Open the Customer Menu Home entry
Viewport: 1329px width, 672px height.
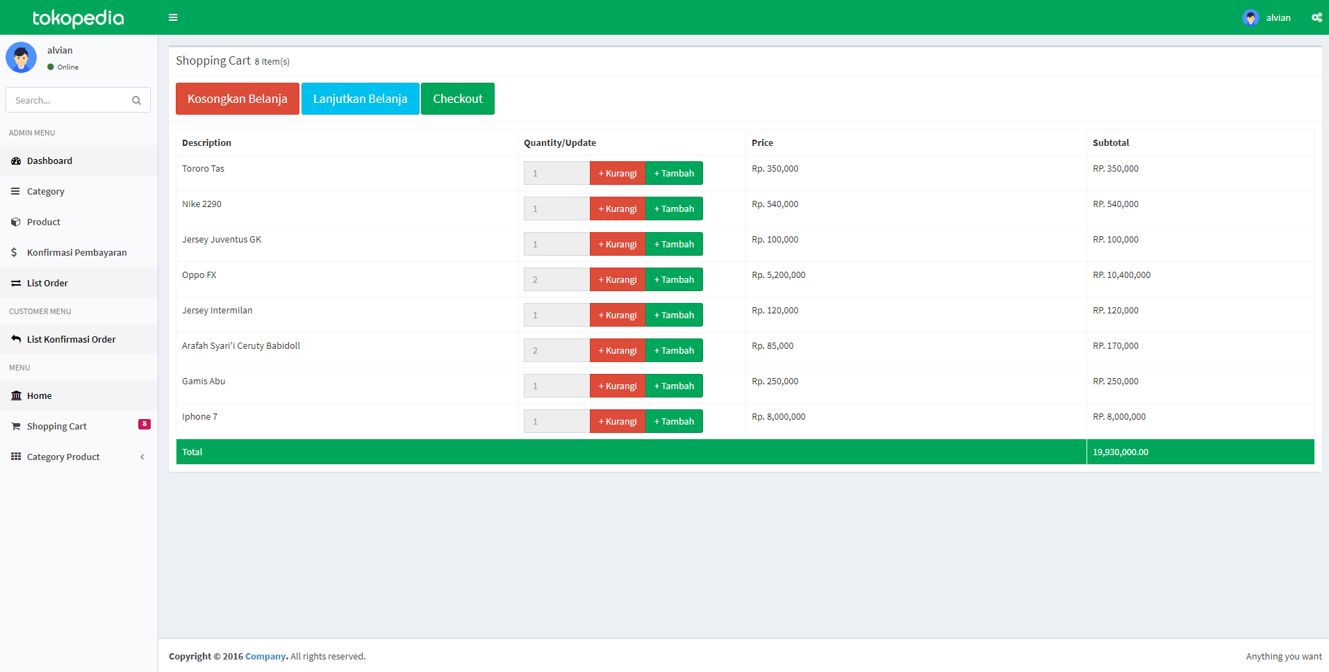coord(39,395)
